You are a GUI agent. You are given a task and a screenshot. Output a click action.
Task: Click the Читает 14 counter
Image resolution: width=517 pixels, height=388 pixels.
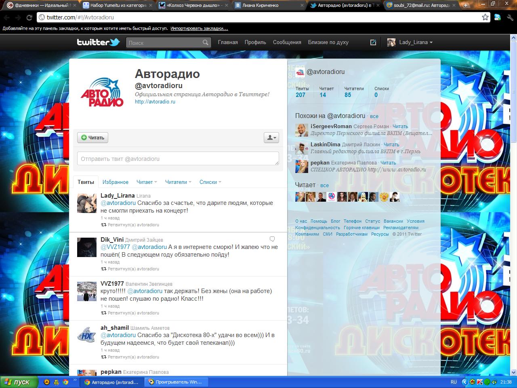point(326,92)
